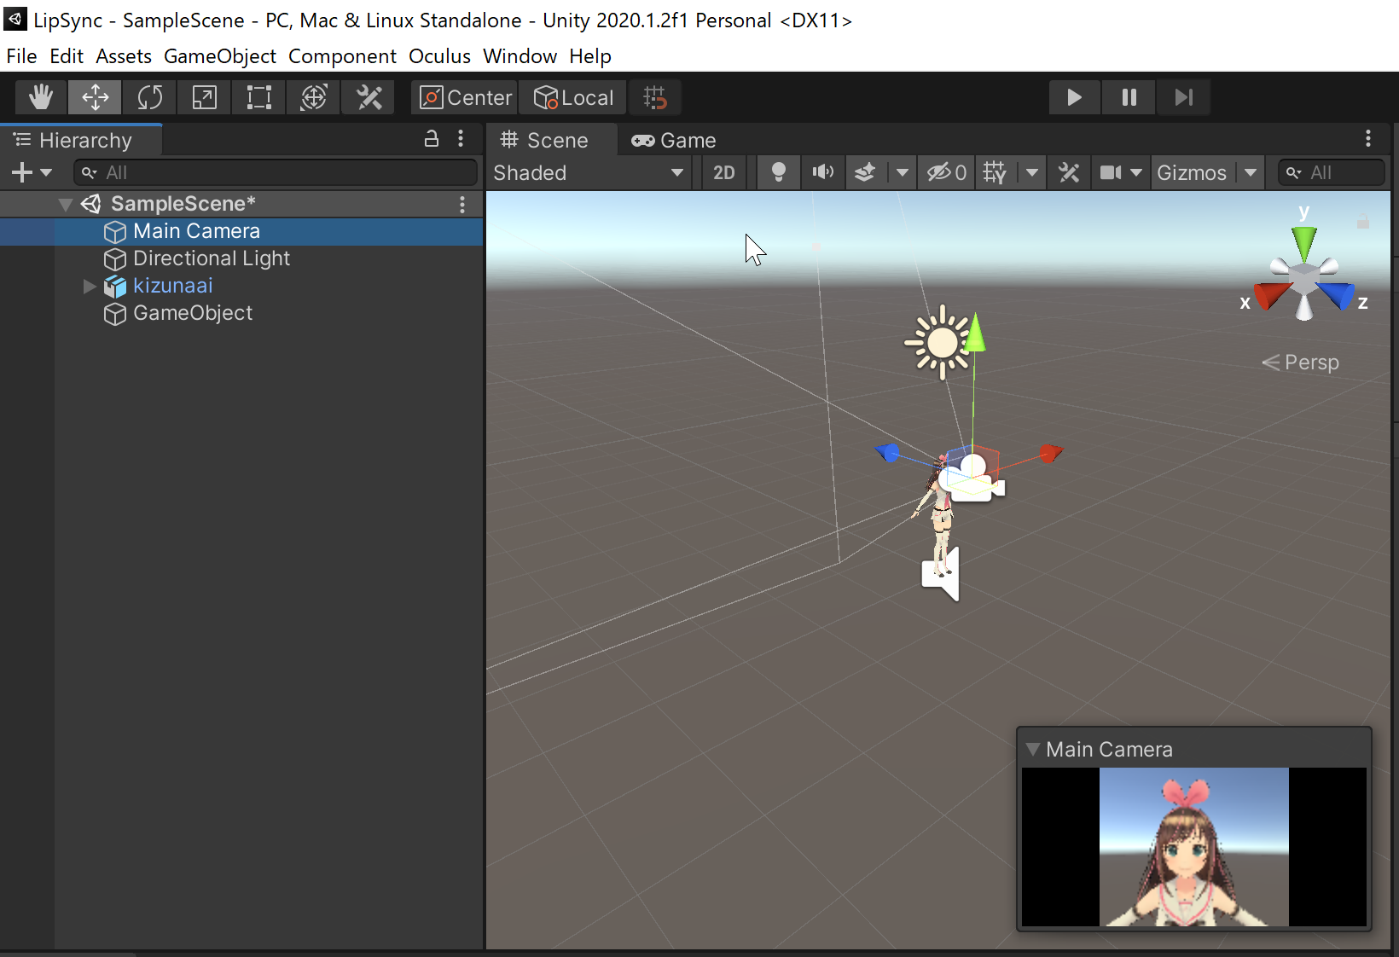Select the Scale tool
1399x957 pixels.
pos(204,97)
